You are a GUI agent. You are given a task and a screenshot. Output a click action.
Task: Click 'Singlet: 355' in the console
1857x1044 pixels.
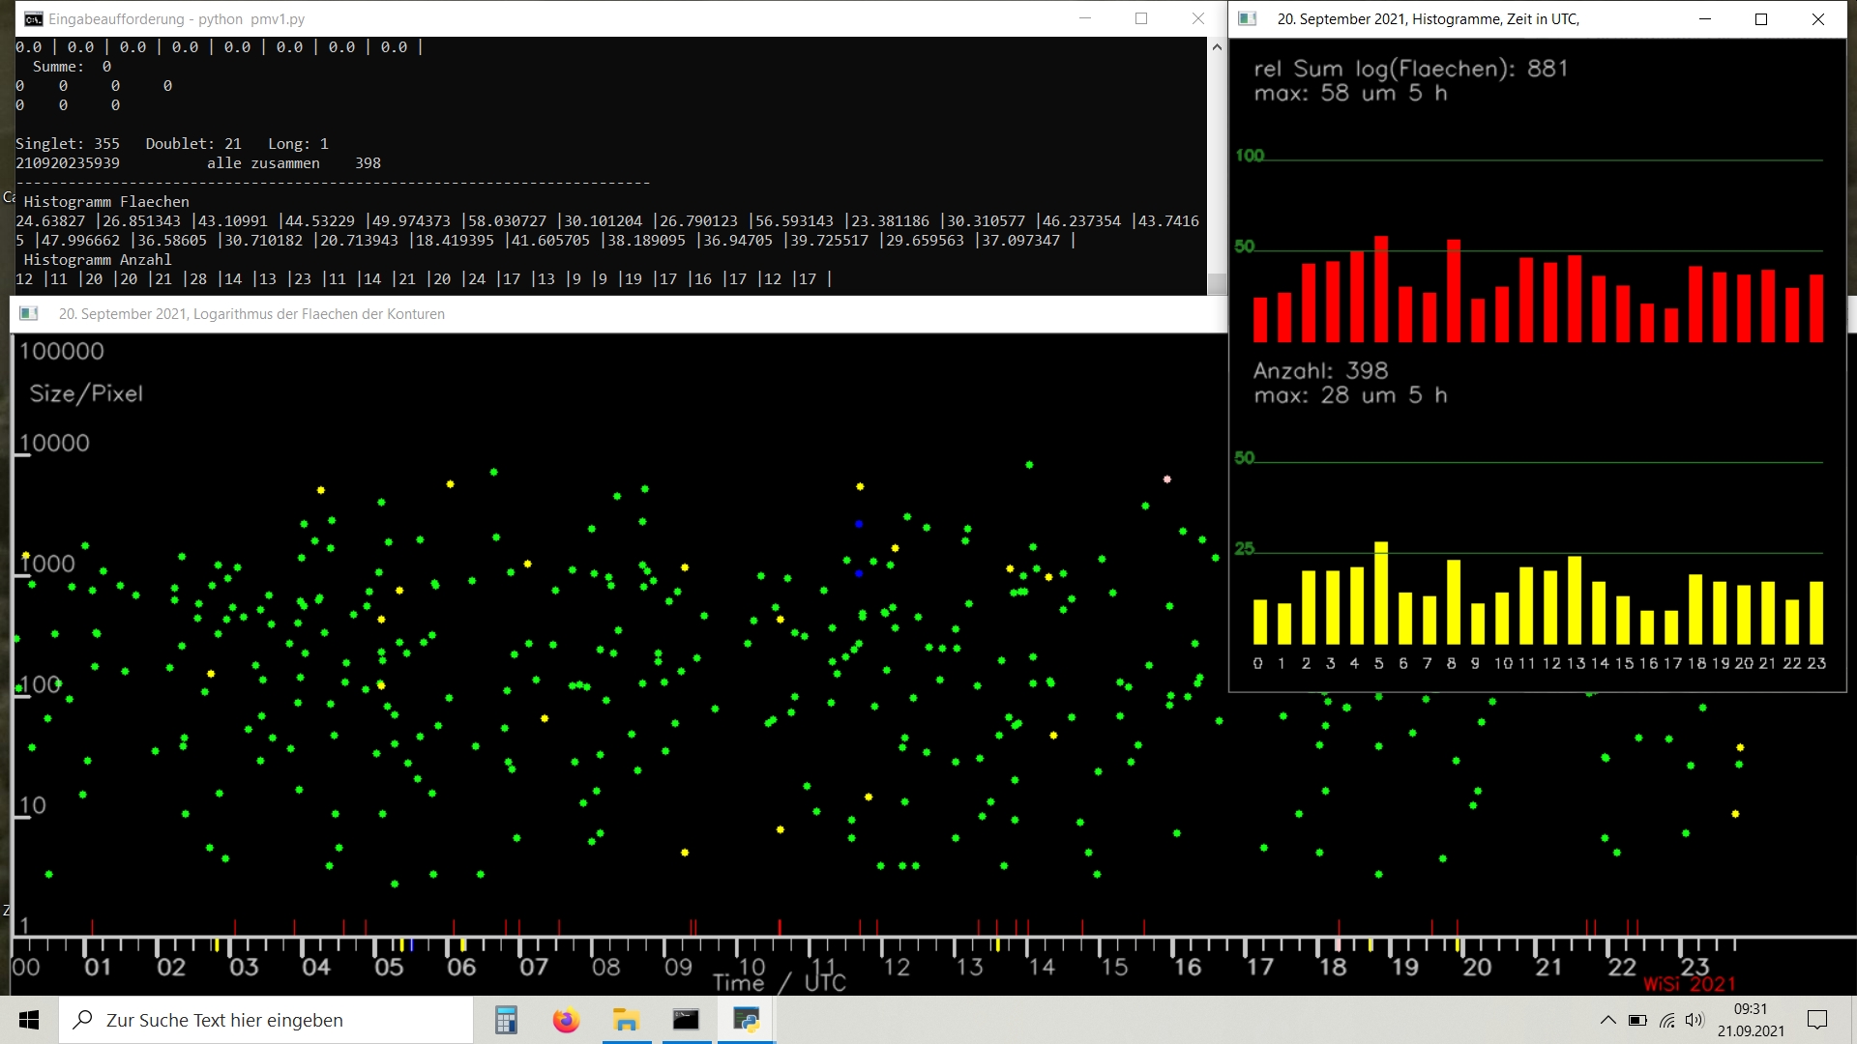click(x=68, y=144)
